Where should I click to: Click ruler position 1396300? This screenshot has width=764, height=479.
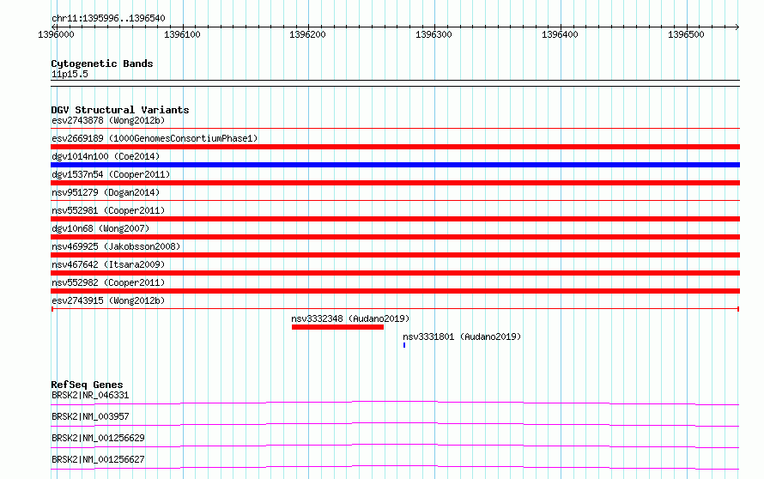[434, 34]
